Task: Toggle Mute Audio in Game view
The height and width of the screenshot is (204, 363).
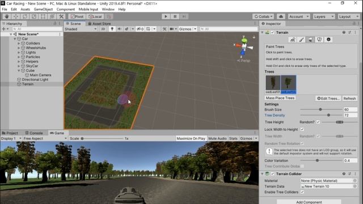Action: 217,138
